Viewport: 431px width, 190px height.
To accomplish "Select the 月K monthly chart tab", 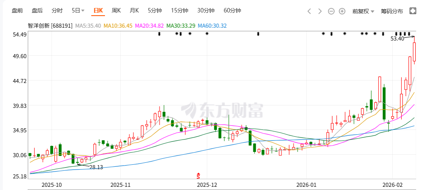I will point(134,11).
